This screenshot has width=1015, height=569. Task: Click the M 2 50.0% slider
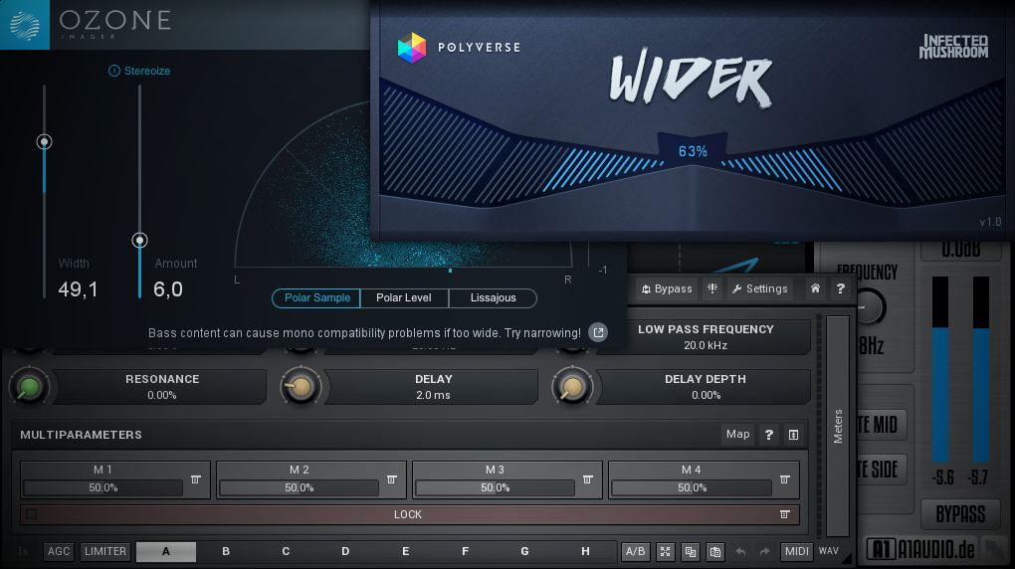pyautogui.click(x=300, y=488)
